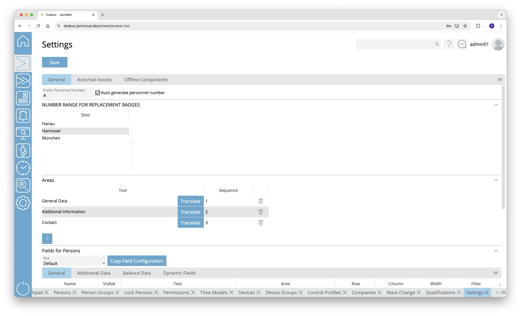This screenshot has height=316, width=521.
Task: Click Copy Field Configuration button
Action: point(137,261)
